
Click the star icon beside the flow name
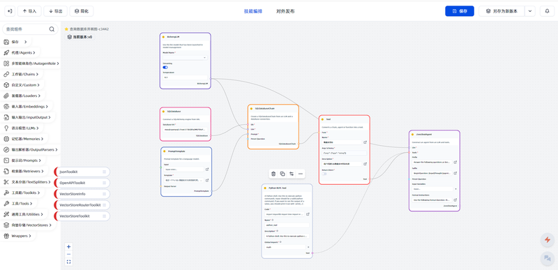(66, 29)
